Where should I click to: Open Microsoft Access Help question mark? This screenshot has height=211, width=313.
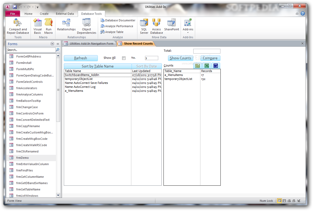click(303, 13)
